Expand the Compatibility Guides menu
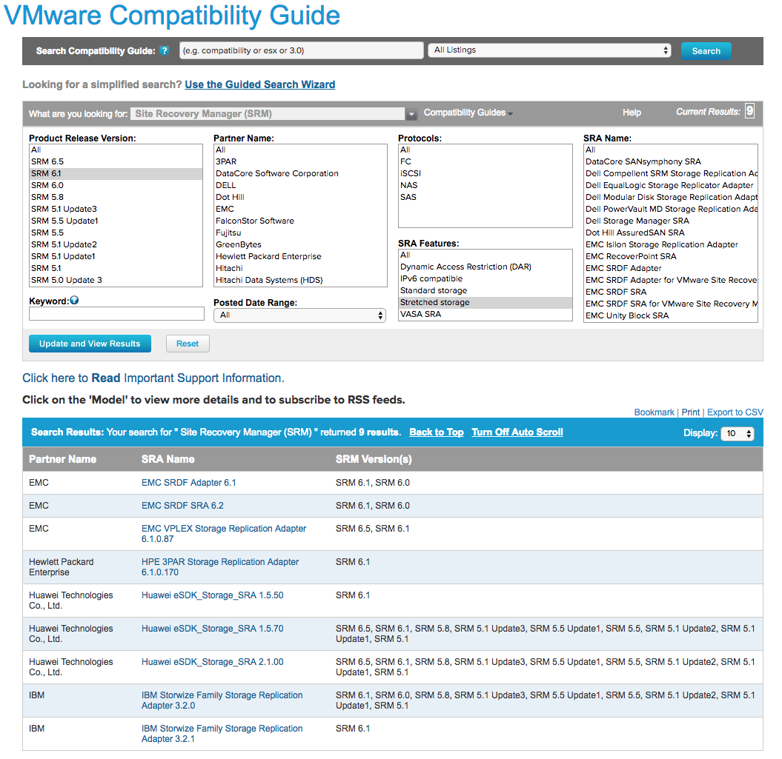Image resolution: width=782 pixels, height=759 pixels. [468, 113]
